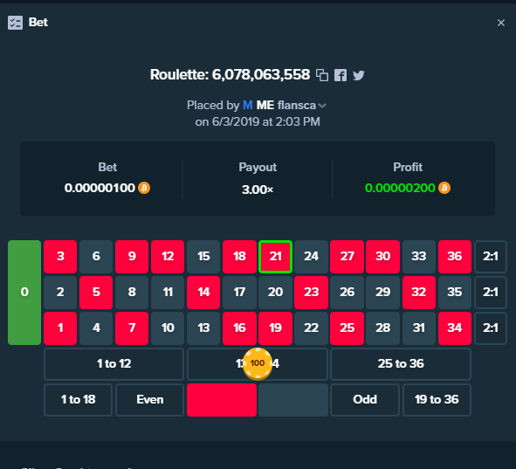Select the highlighted number 21
Image resolution: width=516 pixels, height=469 pixels.
click(275, 257)
